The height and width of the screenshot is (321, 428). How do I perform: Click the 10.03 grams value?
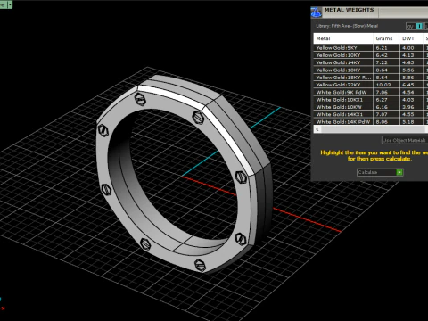pyautogui.click(x=383, y=85)
